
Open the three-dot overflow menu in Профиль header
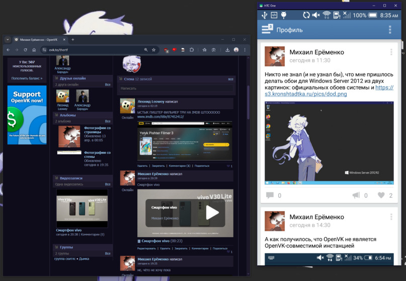tap(389, 30)
